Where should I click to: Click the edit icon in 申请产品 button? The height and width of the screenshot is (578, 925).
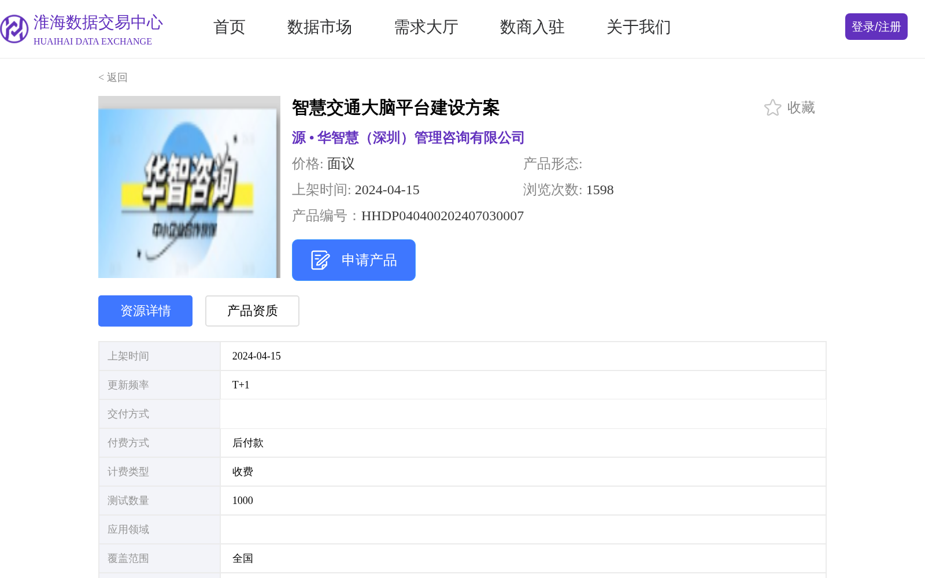coord(320,260)
